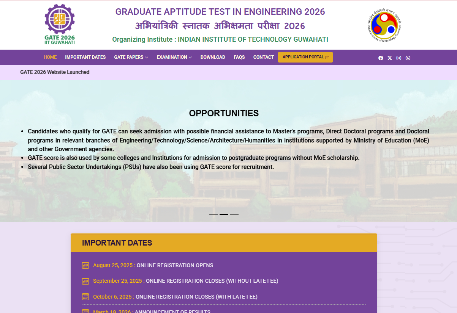Click calendar icon beside August 25, 2025
457x313 pixels.
click(85, 265)
